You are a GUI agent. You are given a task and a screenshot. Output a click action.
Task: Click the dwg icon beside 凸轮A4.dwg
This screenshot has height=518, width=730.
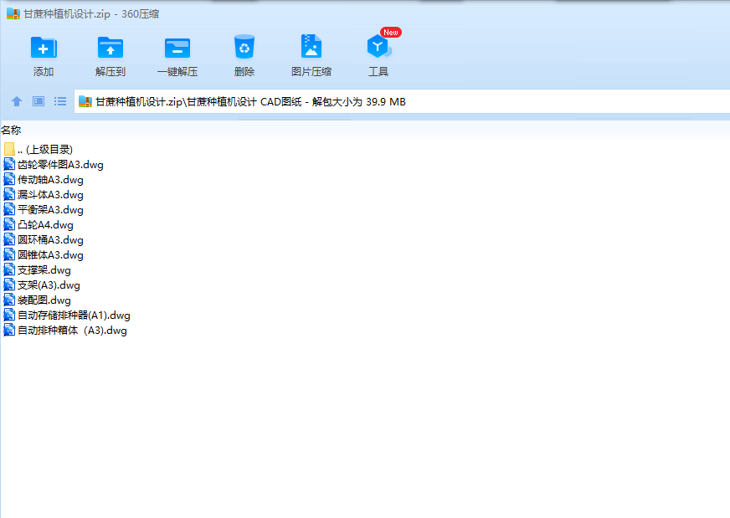tap(9, 224)
